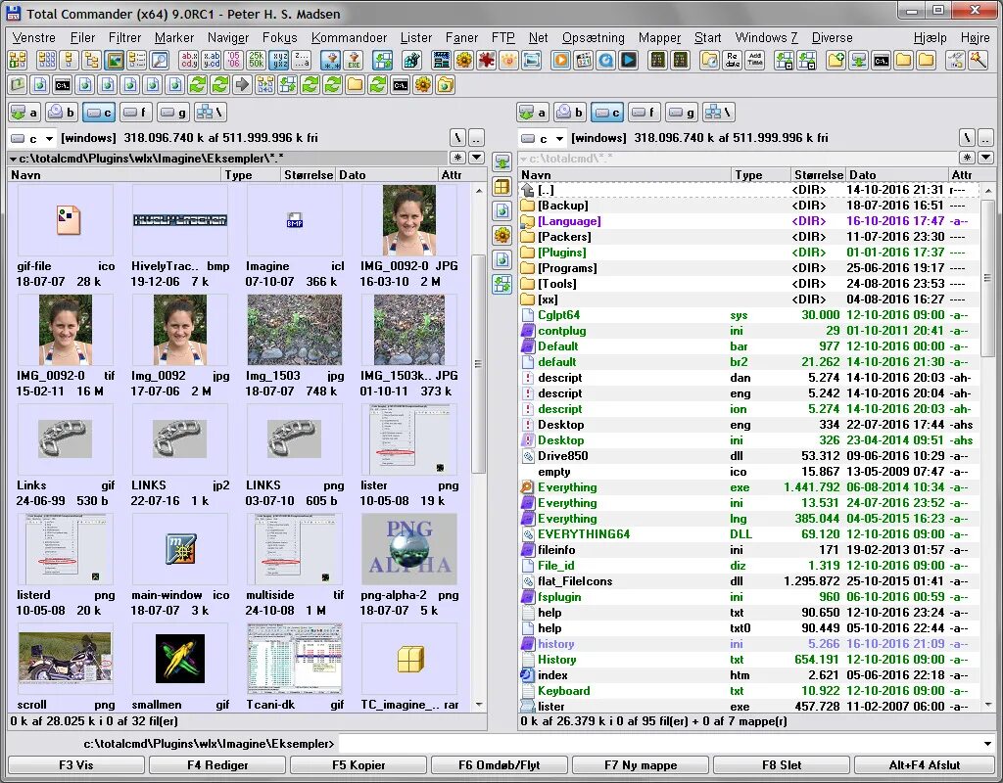Click the folder with globe icon in second toolbar

point(446,84)
